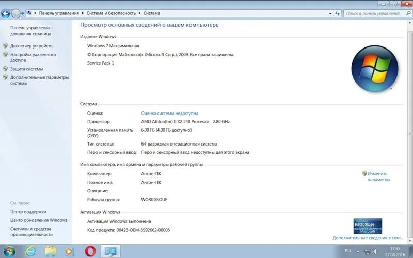Image resolution: width=413 pixels, height=258 pixels.
Task: Click Изменить параметры link
Action: click(378, 176)
